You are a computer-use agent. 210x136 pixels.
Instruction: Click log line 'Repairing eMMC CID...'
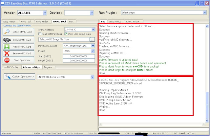click(x=113, y=53)
